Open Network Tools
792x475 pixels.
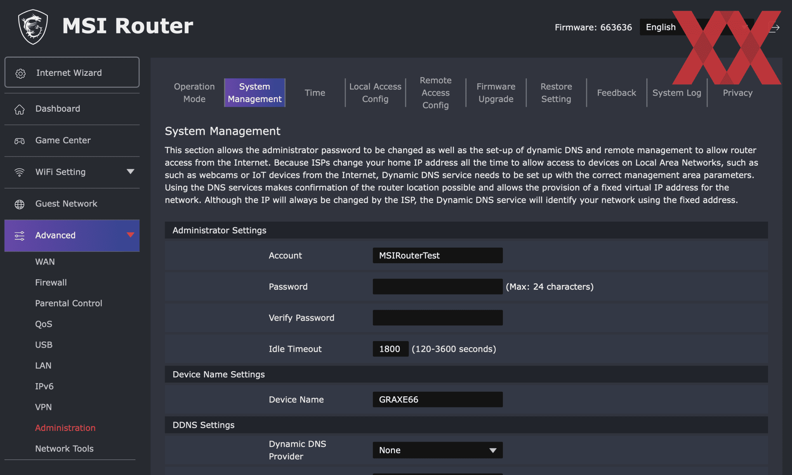point(64,449)
